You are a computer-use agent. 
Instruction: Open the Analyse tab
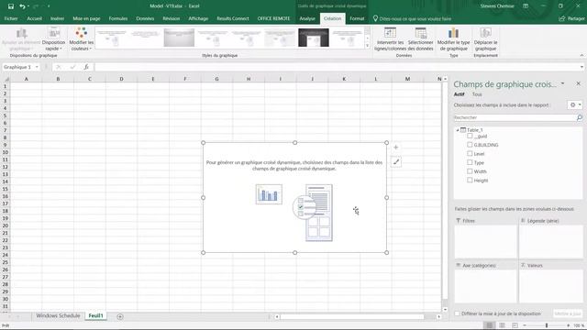click(x=307, y=18)
